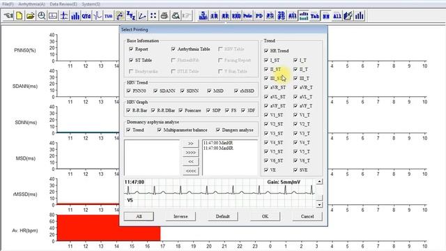The width and height of the screenshot is (446, 251).
Task: Click the NN toolbar icon
Action: [x=326, y=15]
